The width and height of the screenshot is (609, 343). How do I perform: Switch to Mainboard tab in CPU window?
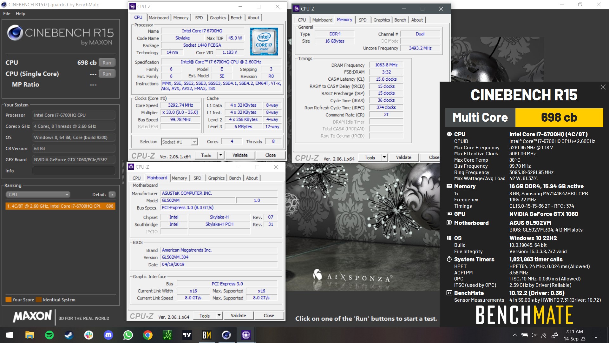click(159, 18)
